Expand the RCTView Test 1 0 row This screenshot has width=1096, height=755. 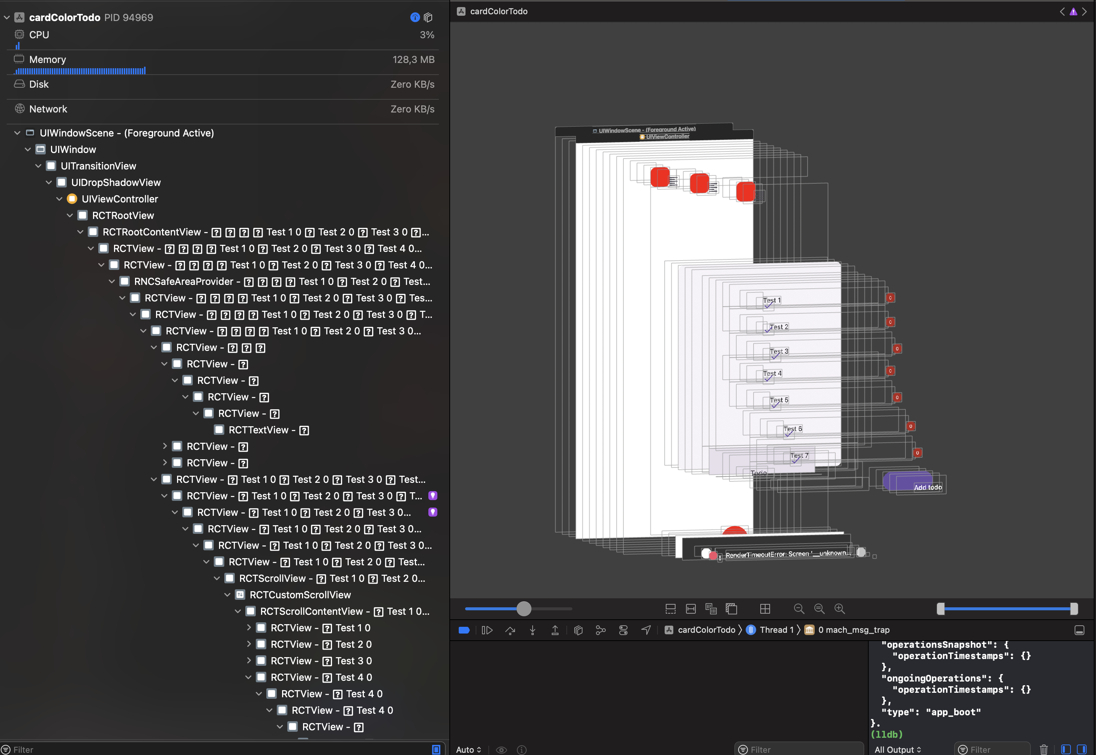(248, 628)
